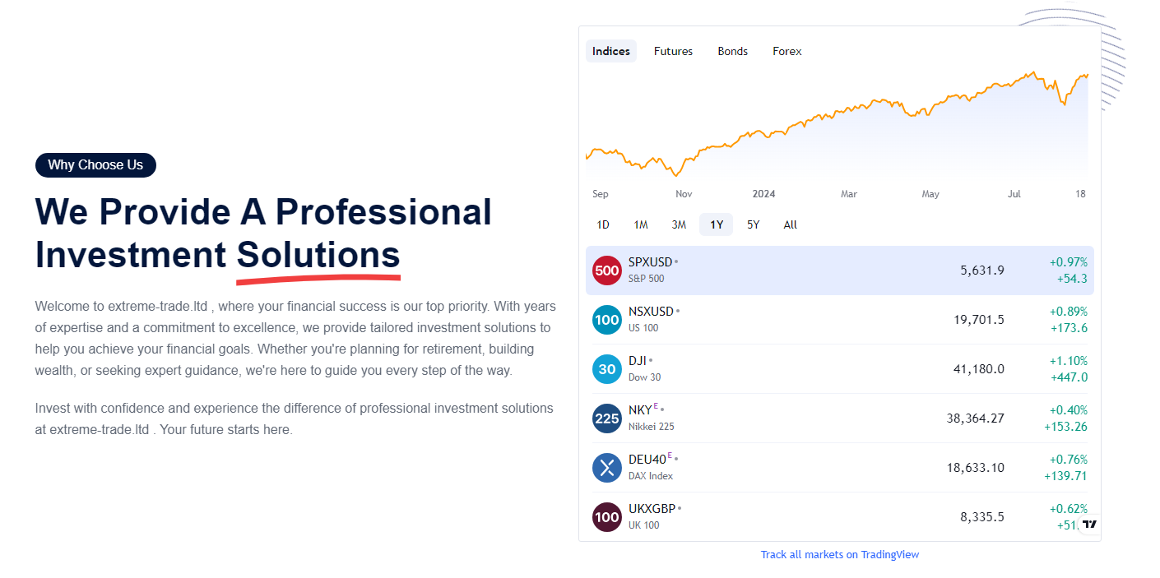Open the Bonds tab
The height and width of the screenshot is (578, 1160).
click(732, 51)
